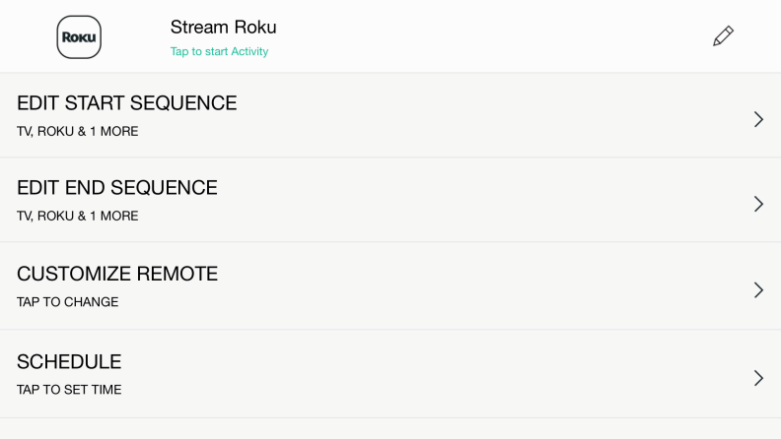Select the SCHEDULE heading
This screenshot has width=781, height=439.
[69, 361]
